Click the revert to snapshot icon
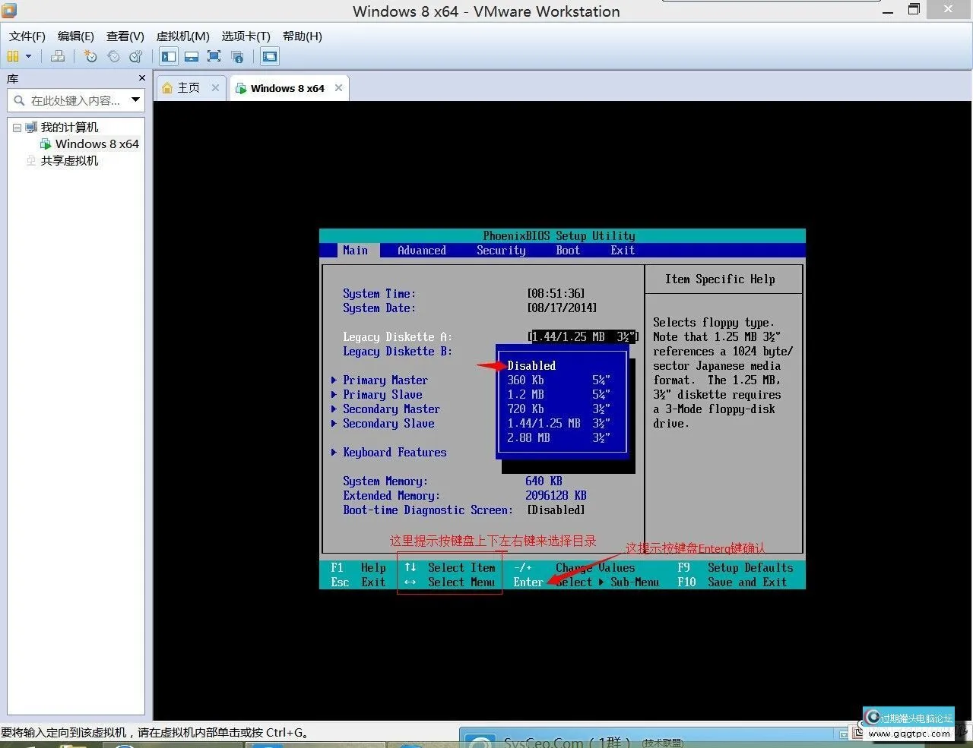The height and width of the screenshot is (748, 973). click(113, 56)
